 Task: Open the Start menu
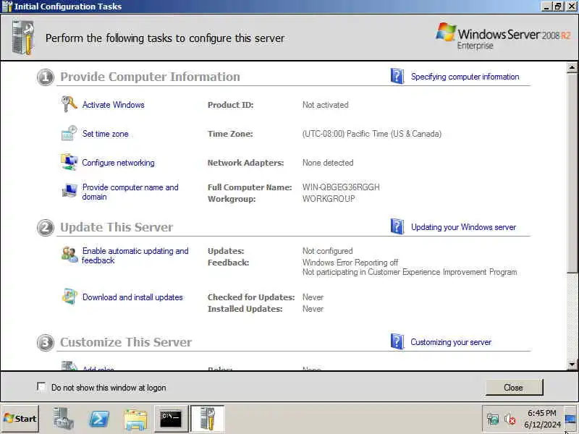coord(20,419)
